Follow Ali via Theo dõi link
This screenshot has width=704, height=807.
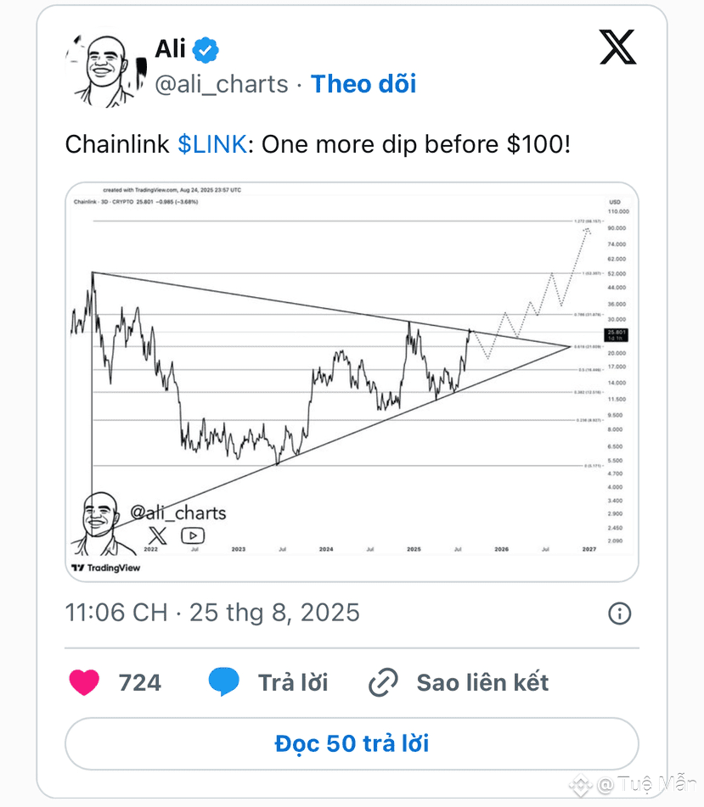(x=363, y=84)
